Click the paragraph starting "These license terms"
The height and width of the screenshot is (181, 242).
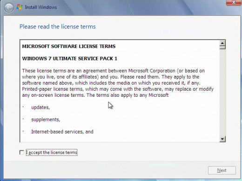(118, 83)
